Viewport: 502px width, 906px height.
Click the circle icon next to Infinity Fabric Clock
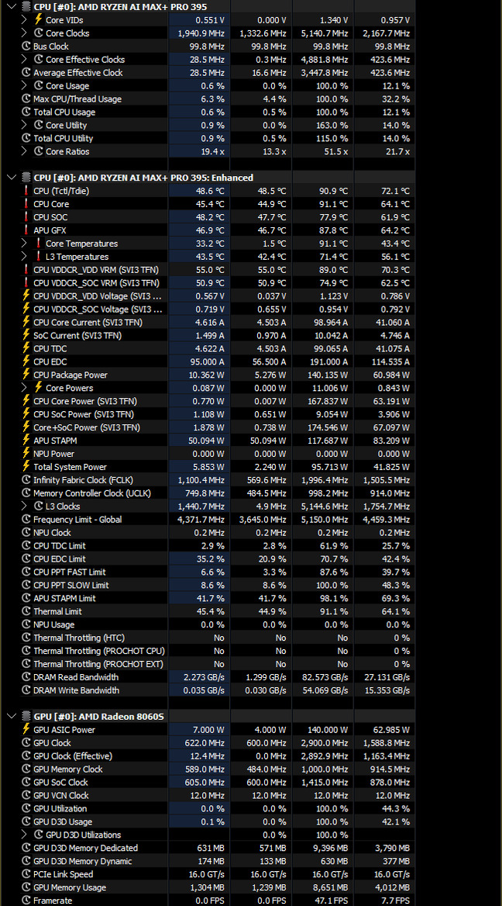pyautogui.click(x=26, y=479)
